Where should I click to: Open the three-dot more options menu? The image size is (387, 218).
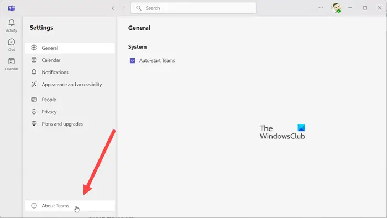[x=321, y=8]
